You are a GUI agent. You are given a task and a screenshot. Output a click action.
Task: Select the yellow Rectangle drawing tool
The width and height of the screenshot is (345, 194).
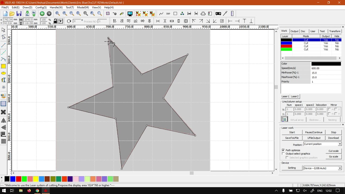click(x=4, y=66)
